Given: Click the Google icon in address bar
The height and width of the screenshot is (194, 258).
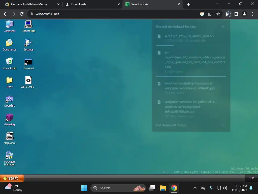Looking at the screenshot, I should [x=202, y=14].
